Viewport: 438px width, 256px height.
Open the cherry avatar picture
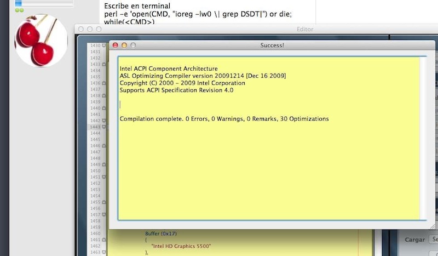tap(41, 41)
